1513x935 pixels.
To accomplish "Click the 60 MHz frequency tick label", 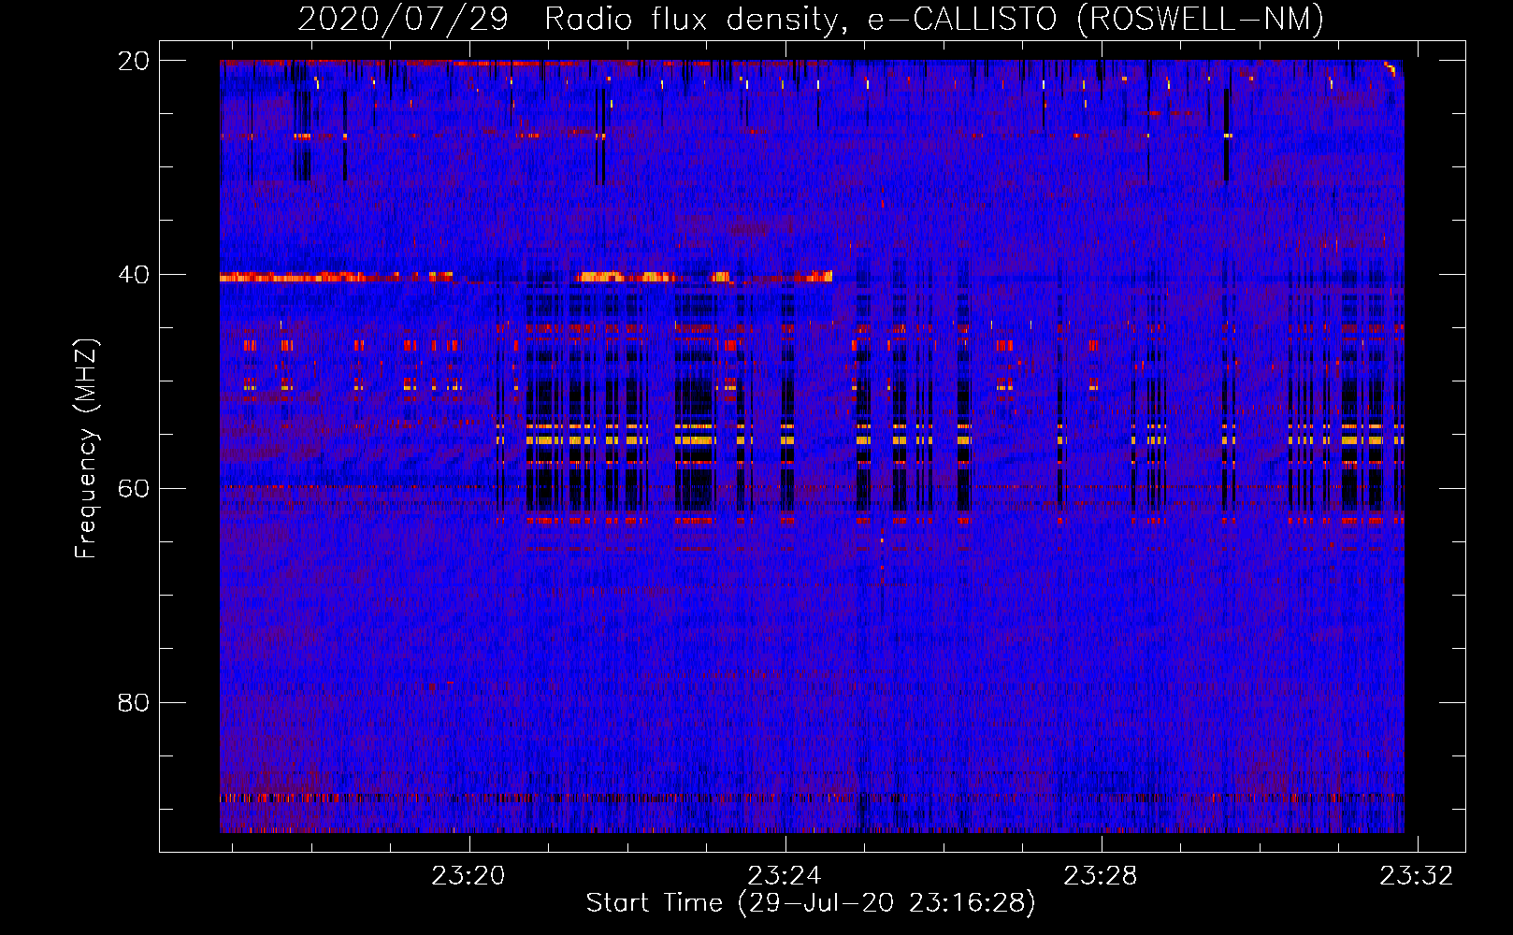I will (x=133, y=488).
